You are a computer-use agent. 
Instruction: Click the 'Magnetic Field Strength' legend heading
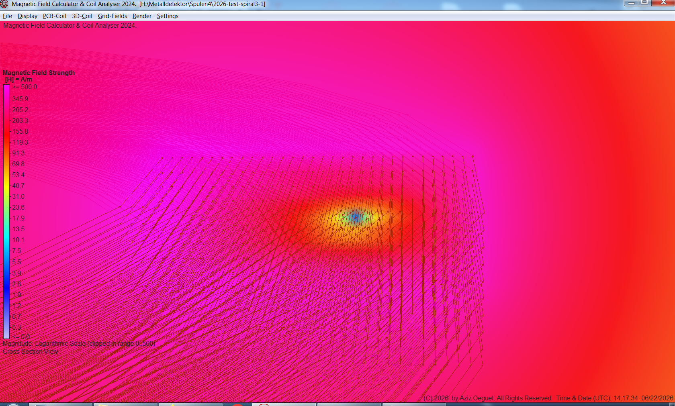click(39, 73)
